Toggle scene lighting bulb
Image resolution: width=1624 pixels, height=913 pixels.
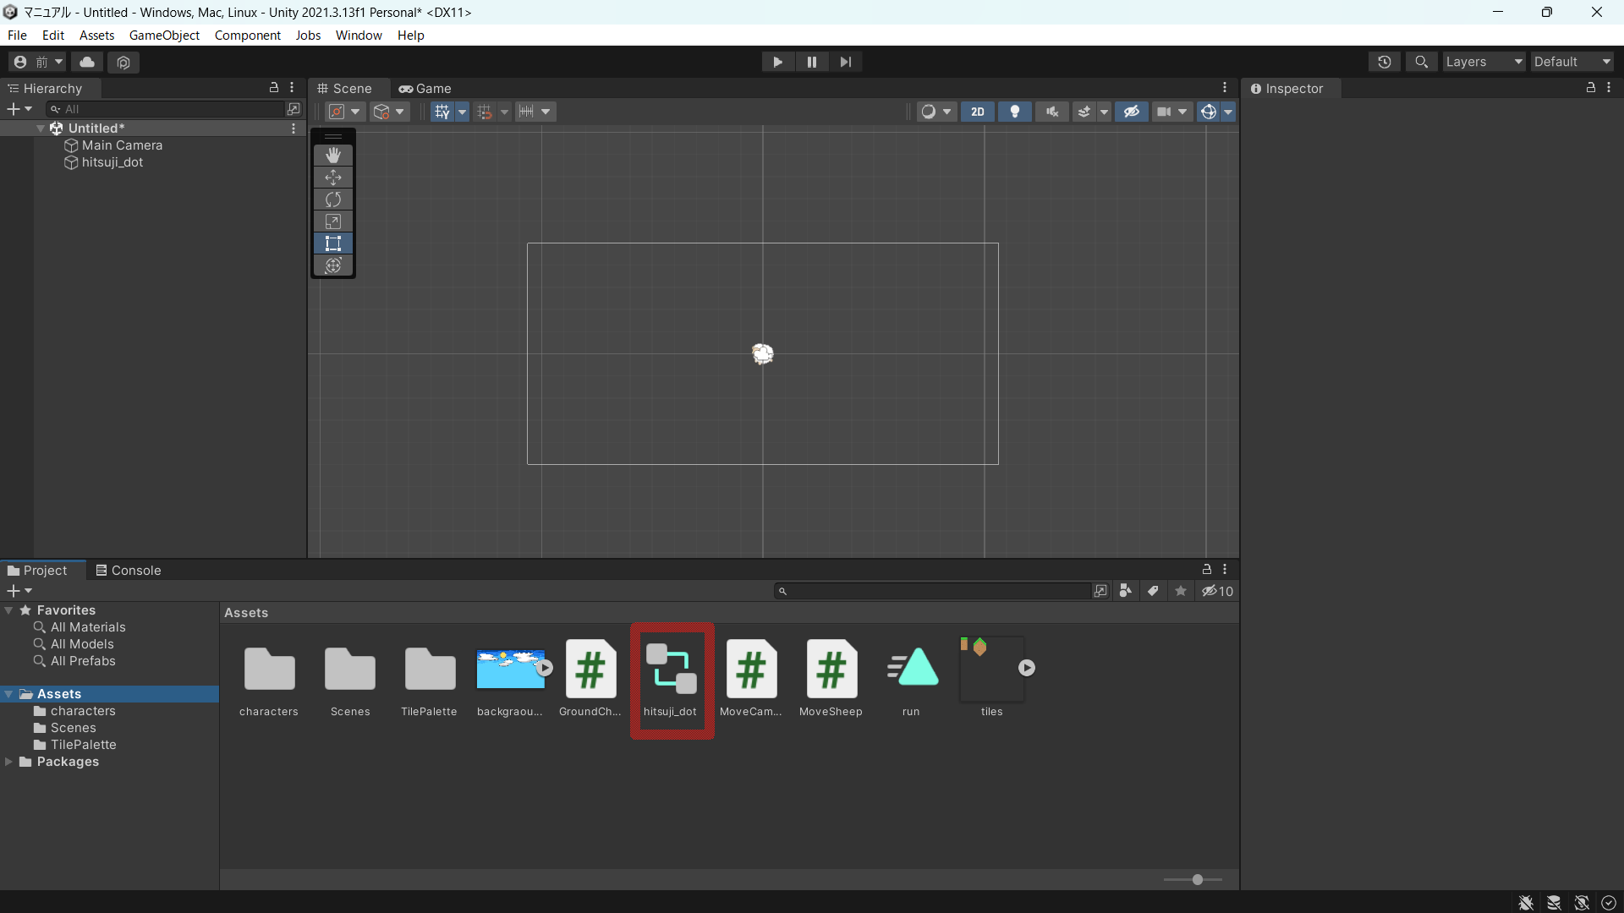pyautogui.click(x=1015, y=112)
